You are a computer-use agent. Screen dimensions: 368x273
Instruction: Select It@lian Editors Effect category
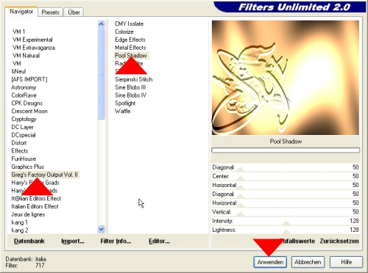pyautogui.click(x=36, y=198)
